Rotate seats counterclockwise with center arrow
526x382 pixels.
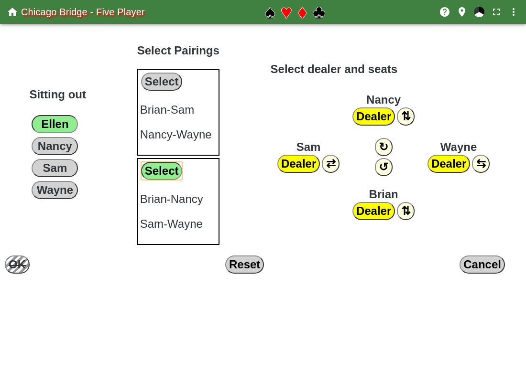pyautogui.click(x=384, y=167)
